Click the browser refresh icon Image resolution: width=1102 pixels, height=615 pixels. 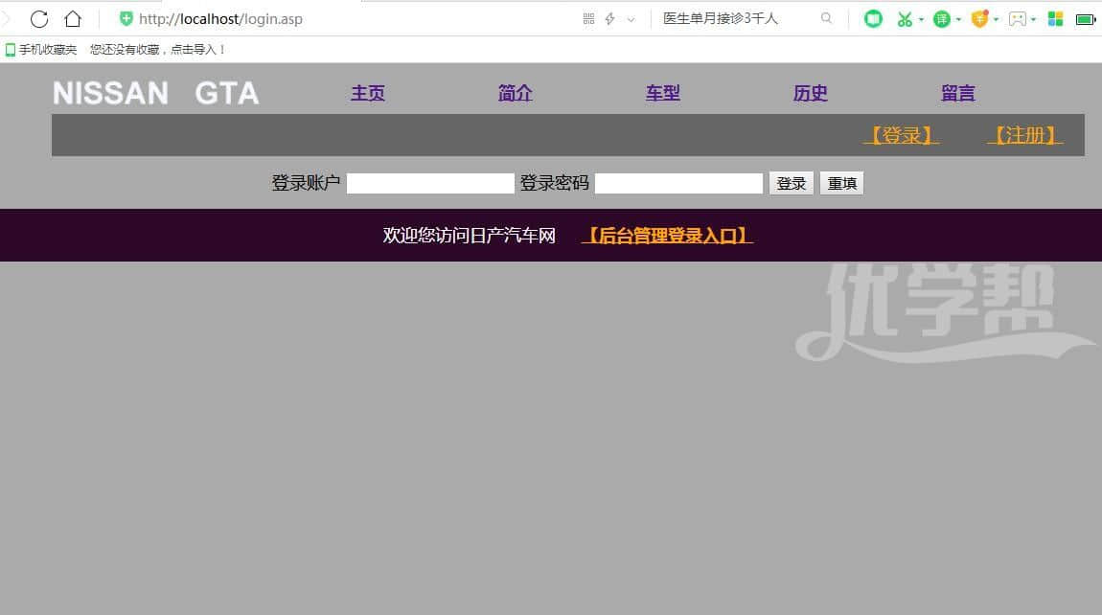[39, 19]
